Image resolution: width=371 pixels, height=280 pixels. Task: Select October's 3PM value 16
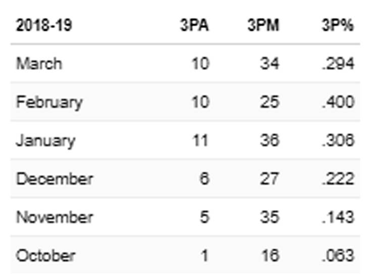[x=270, y=255]
